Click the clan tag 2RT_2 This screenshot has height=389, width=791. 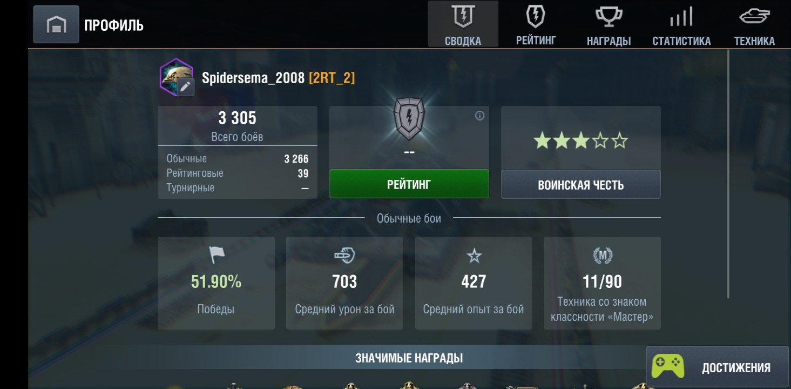pyautogui.click(x=332, y=78)
